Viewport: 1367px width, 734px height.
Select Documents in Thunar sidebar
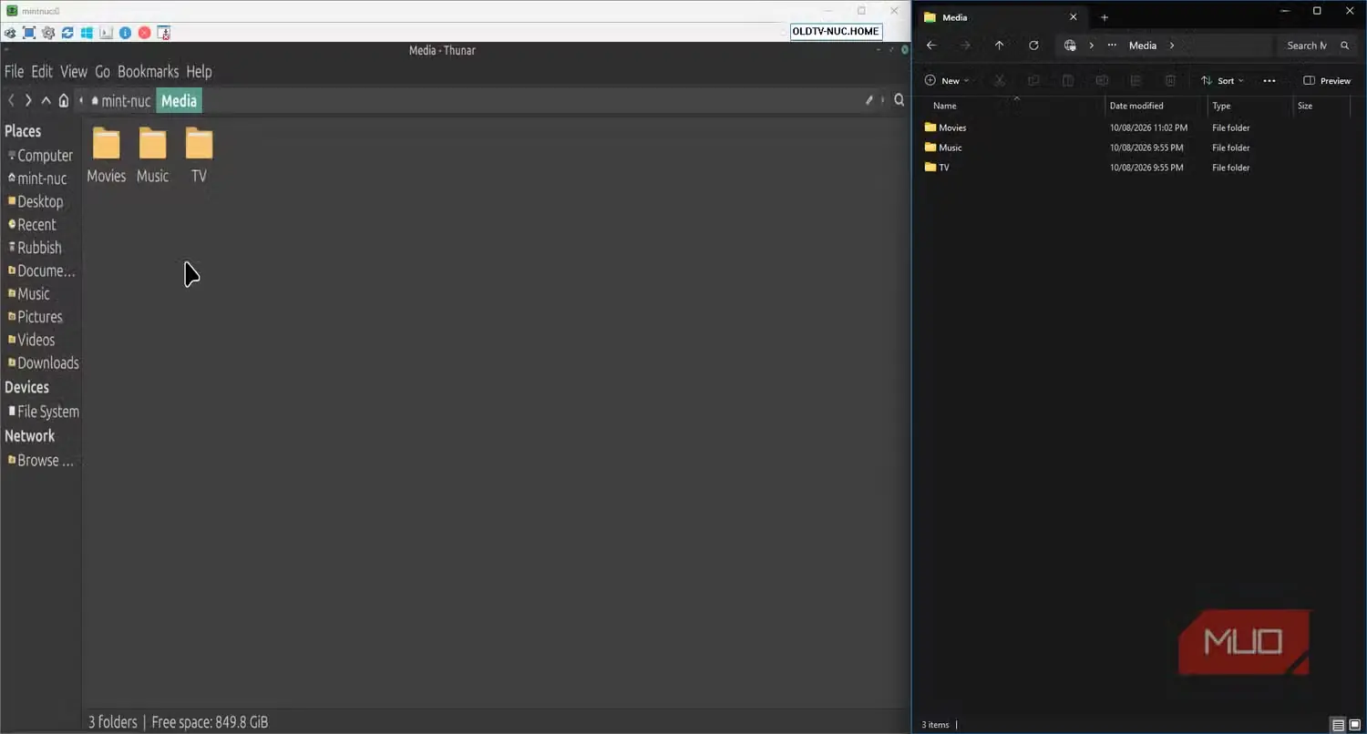pos(41,270)
